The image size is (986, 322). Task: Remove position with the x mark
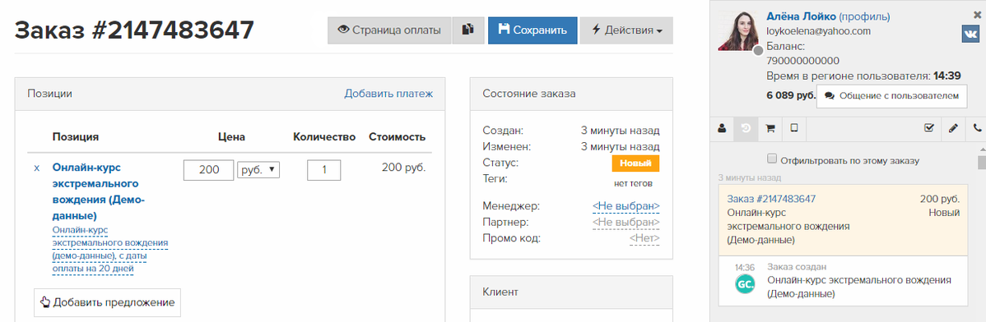pos(36,168)
